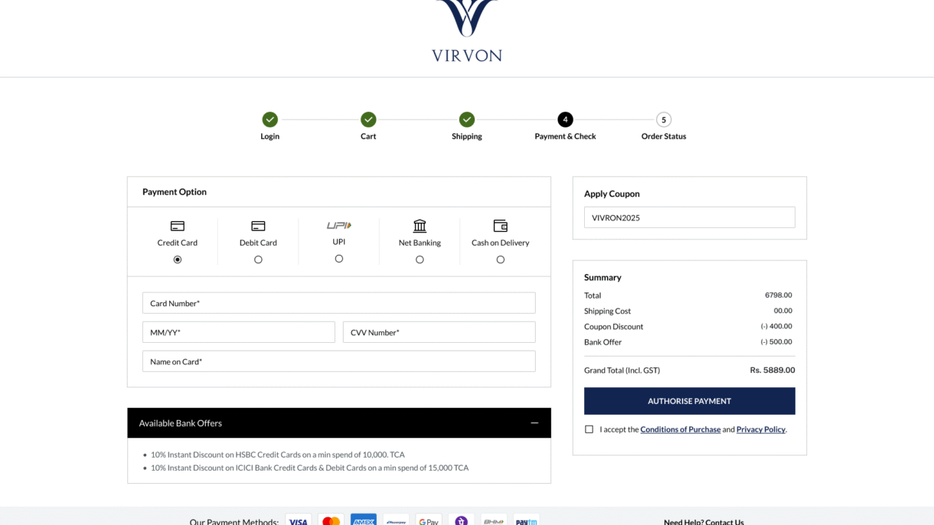Viewport: 934px width, 525px height.
Task: Click the Debit Card icon
Action: pos(258,226)
